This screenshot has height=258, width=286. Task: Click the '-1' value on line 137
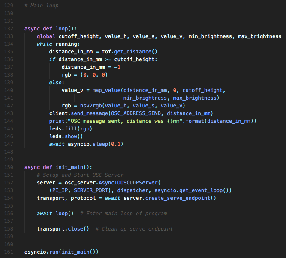tap(117, 67)
